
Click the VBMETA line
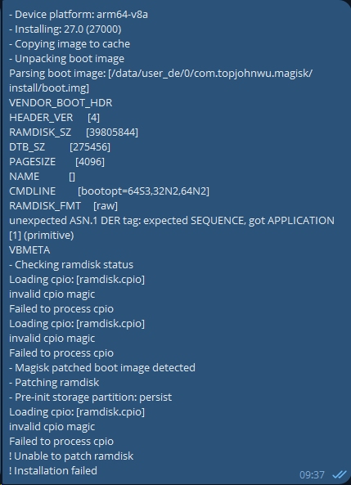[x=29, y=250]
